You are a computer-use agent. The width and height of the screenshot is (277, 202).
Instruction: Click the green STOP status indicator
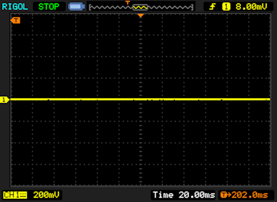49,7
